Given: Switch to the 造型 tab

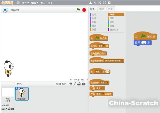Looking at the screenshot, I should point(102,9).
